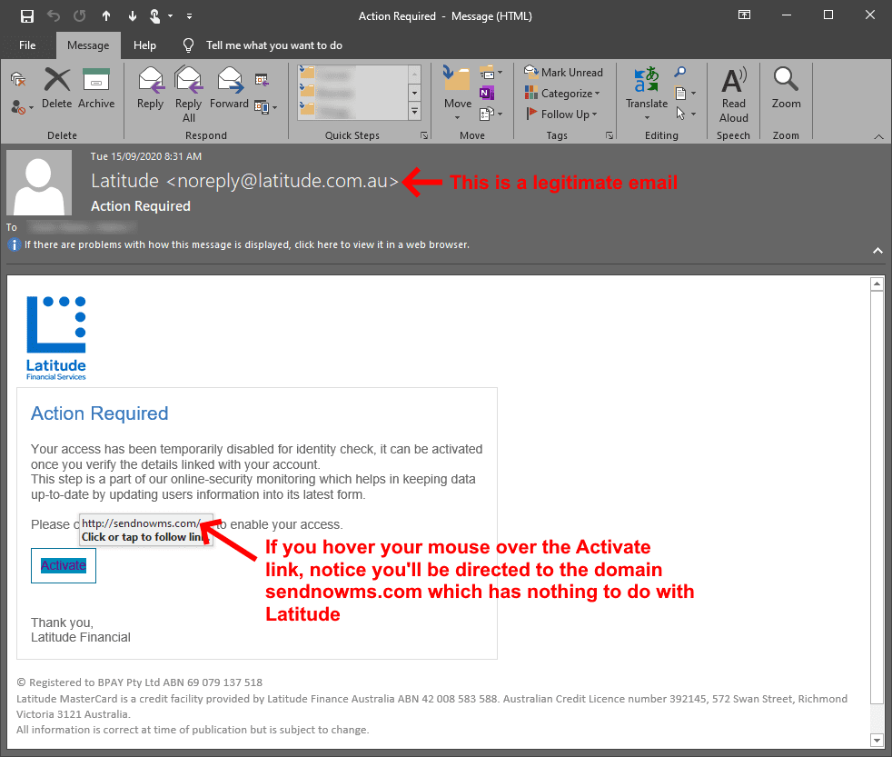Expand the Quick Steps gallery More arrow

415,111
